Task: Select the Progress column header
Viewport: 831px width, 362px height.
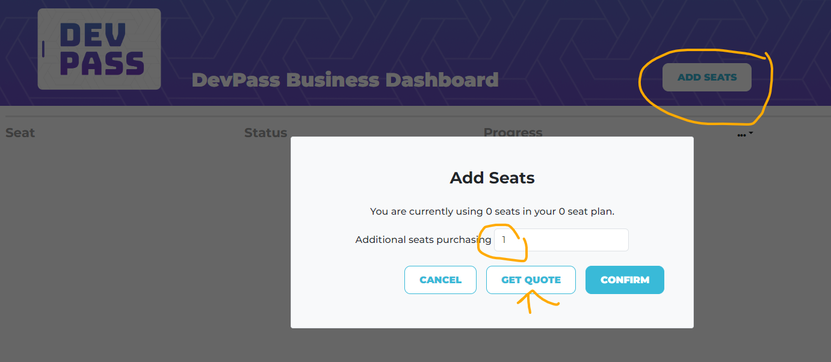Action: pos(513,132)
